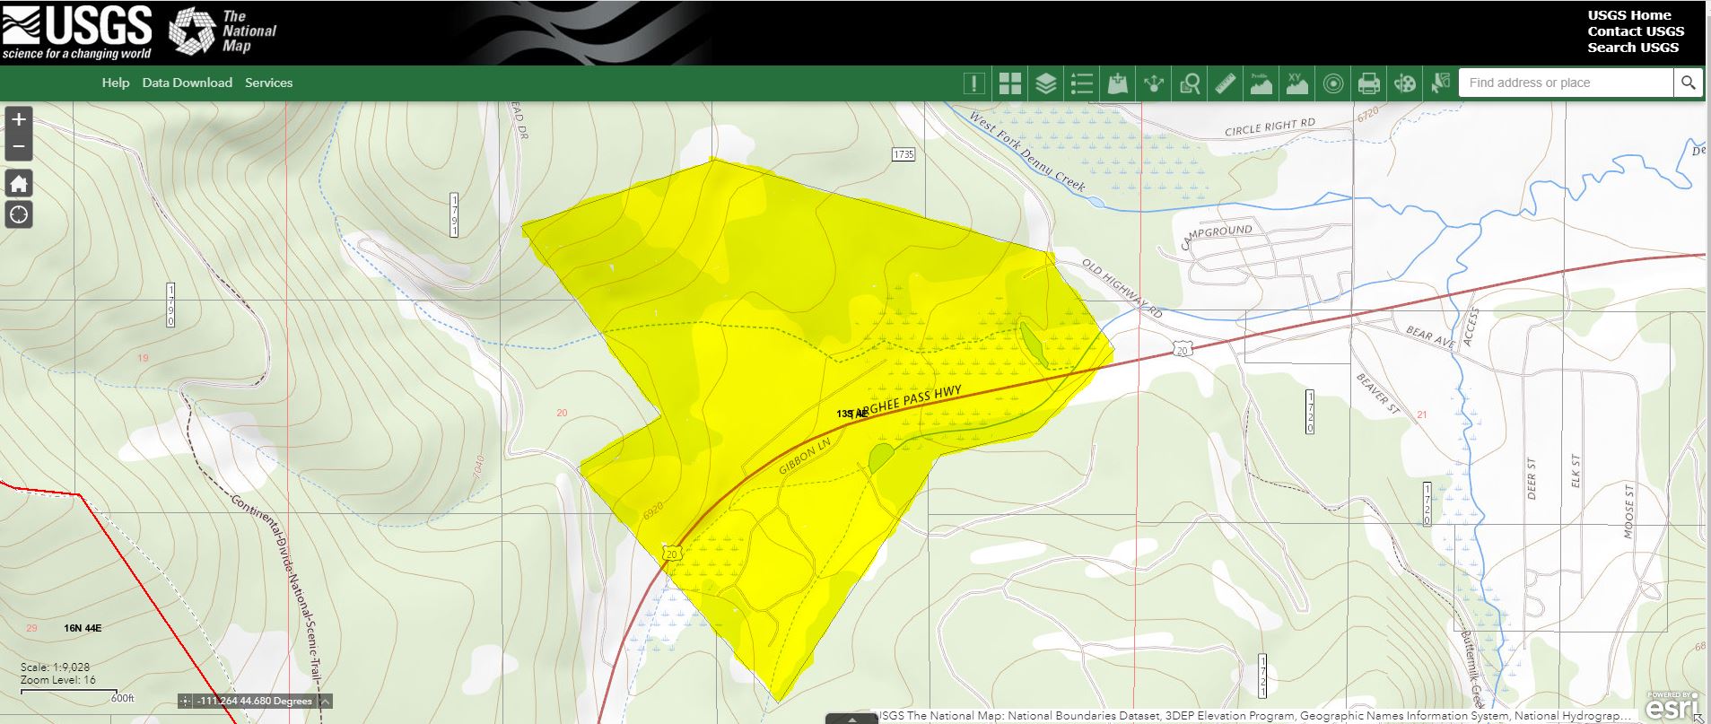Open the Data Download menu item
The width and height of the screenshot is (1711, 724).
(187, 83)
